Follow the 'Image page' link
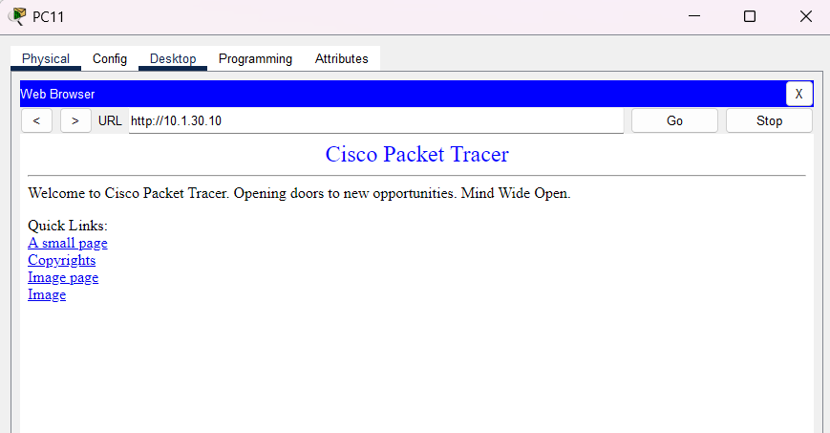Screen dimensions: 830x433 [63, 277]
